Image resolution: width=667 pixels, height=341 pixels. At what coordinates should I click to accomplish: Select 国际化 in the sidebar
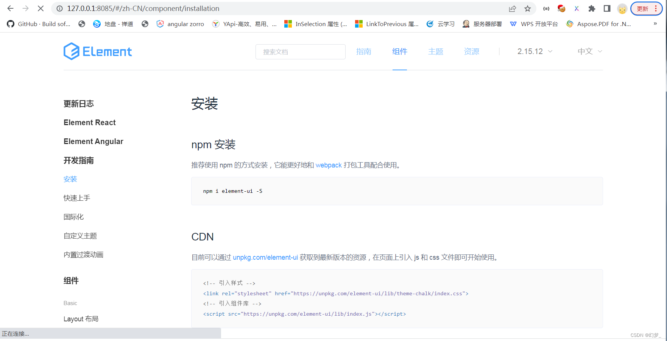pyautogui.click(x=74, y=217)
